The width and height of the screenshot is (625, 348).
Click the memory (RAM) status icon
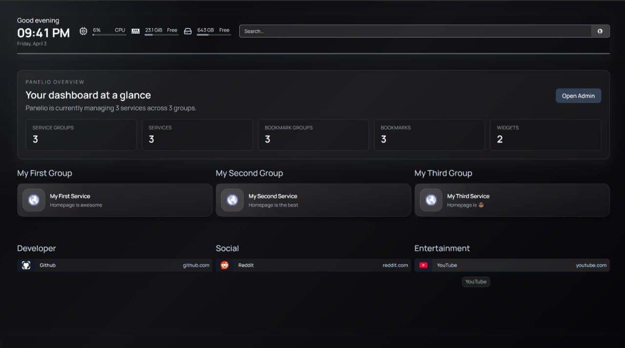click(x=135, y=30)
